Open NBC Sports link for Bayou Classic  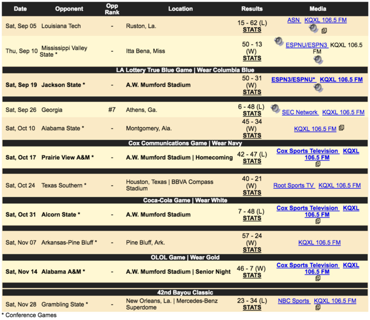tap(294, 301)
